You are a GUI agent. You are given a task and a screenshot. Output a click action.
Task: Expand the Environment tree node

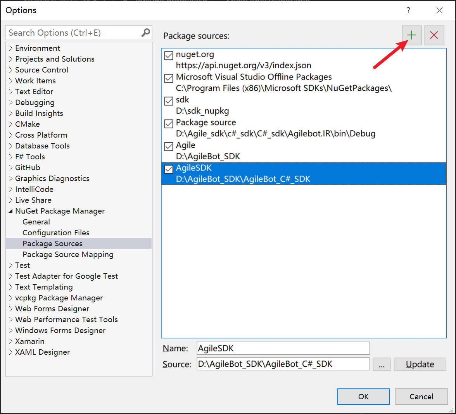coord(10,48)
